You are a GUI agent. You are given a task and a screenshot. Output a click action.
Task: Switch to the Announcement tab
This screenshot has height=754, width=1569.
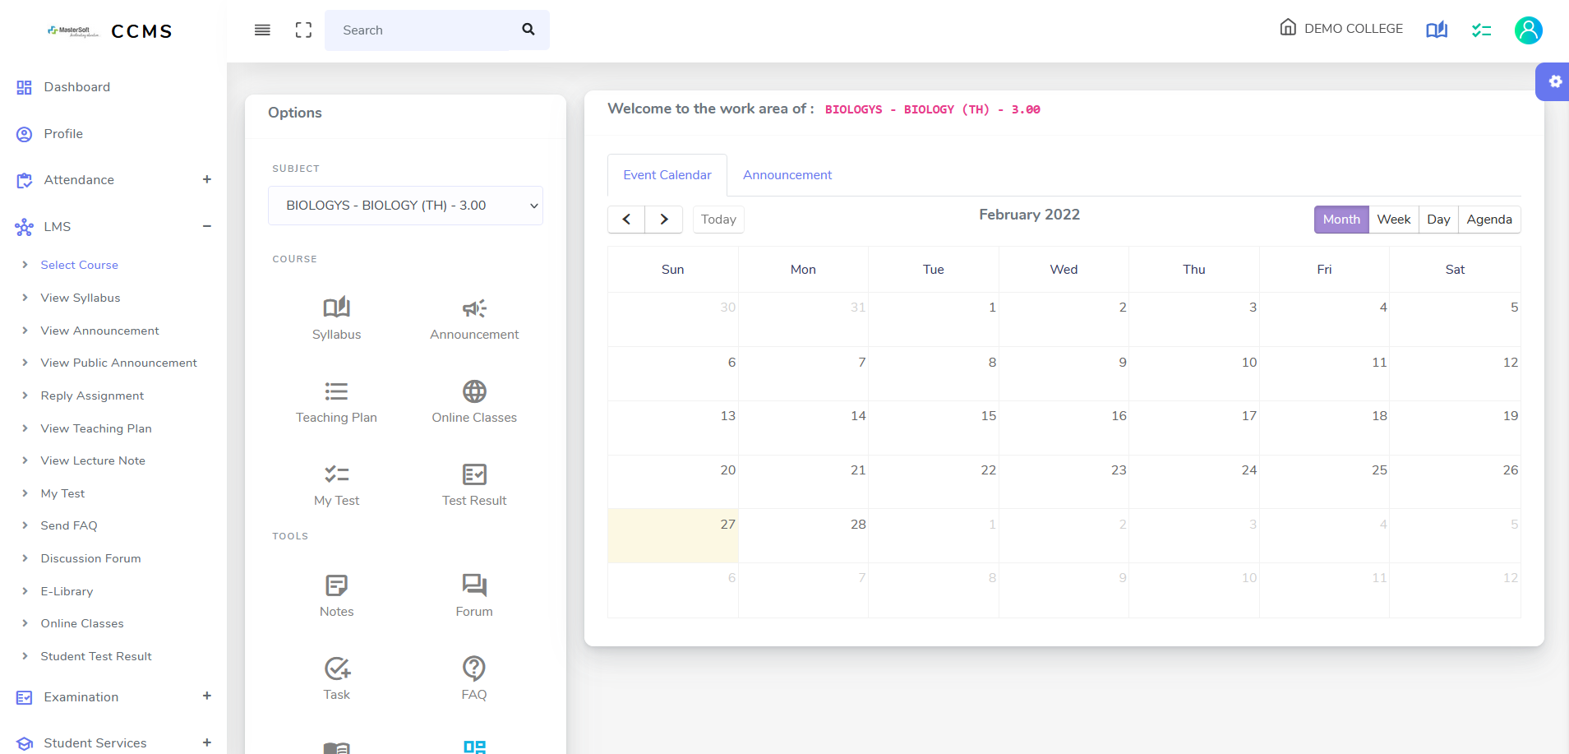pyautogui.click(x=787, y=175)
